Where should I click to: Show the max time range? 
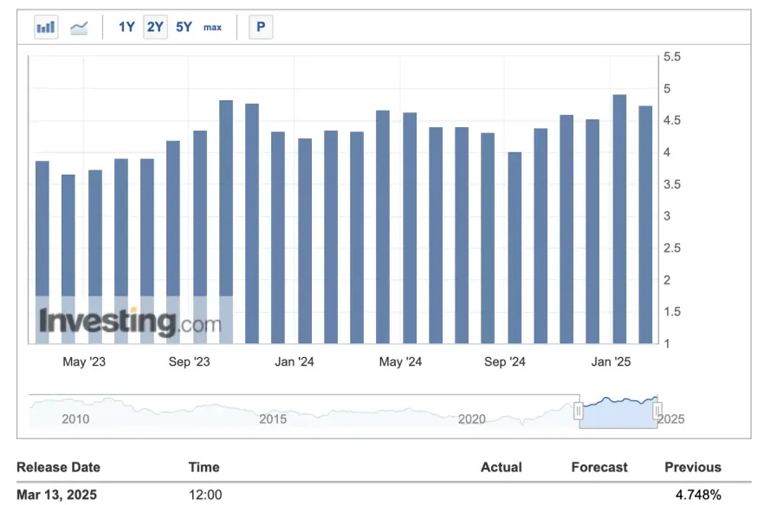(x=212, y=27)
